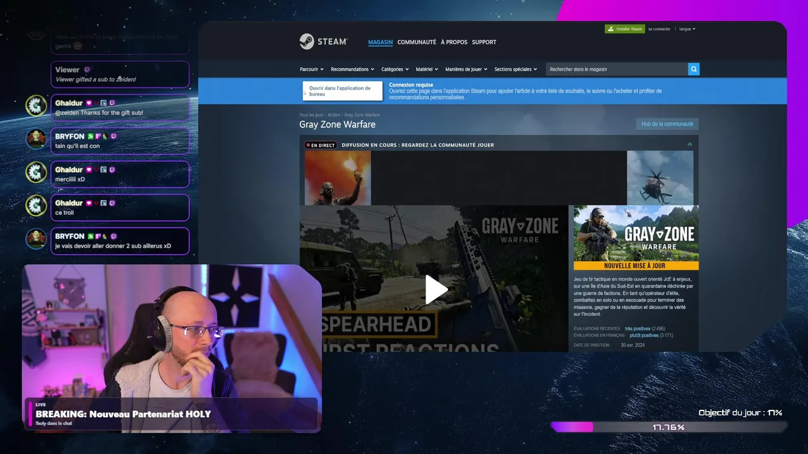Click the Action breadcrumb link
808x454 pixels.
tap(333, 115)
